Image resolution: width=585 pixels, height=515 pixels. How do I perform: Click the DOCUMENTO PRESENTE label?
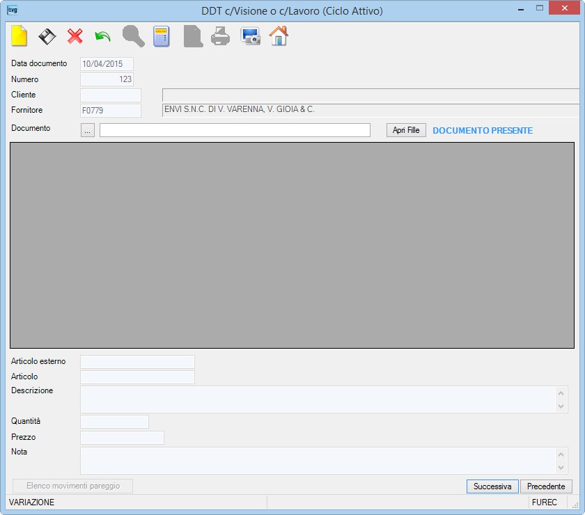point(483,131)
